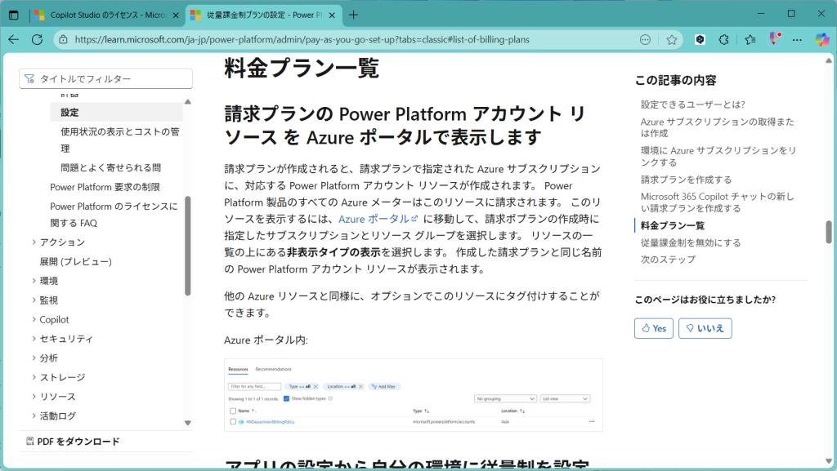Jump to 請求プランを作成する section
The height and width of the screenshot is (471, 837).
coord(686,180)
